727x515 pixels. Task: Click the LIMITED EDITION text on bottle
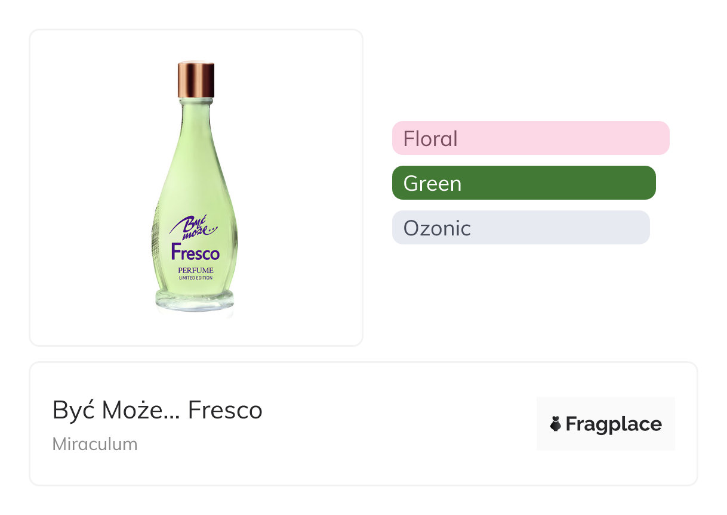(x=195, y=278)
